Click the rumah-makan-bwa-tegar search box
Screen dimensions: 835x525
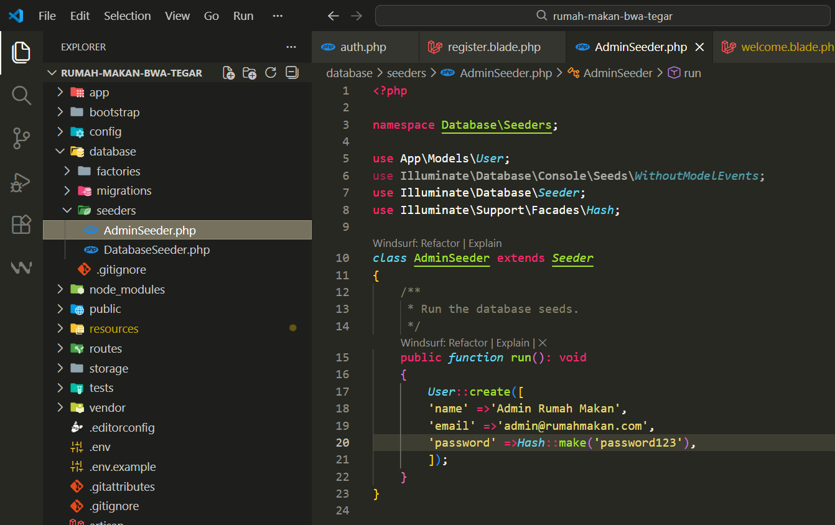[x=604, y=16]
